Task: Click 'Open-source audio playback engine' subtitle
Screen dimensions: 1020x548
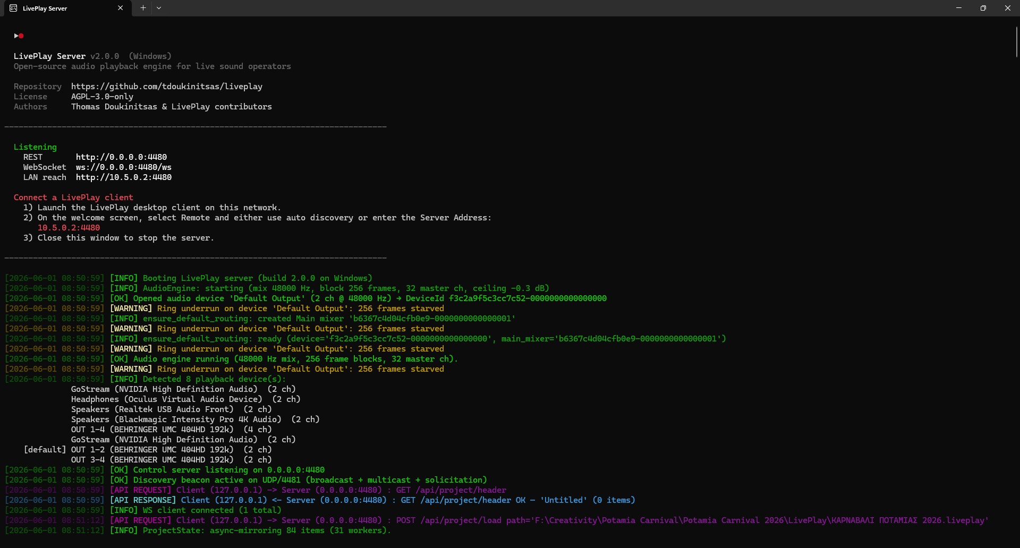Action: pyautogui.click(x=152, y=66)
